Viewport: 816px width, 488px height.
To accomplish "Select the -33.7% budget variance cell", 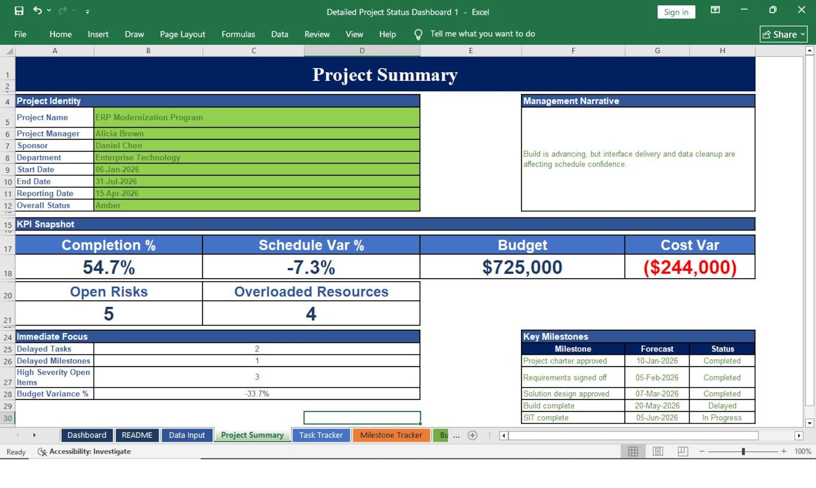I will tap(256, 394).
